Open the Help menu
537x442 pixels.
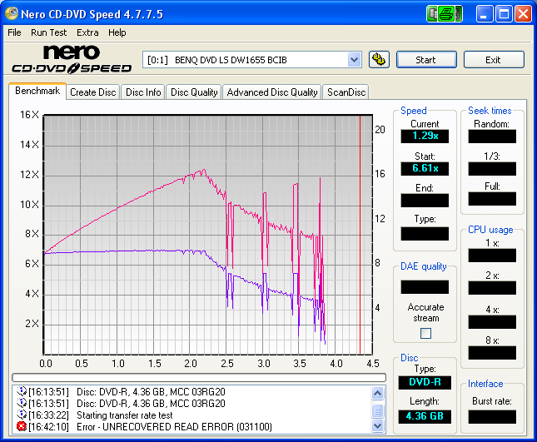click(117, 32)
